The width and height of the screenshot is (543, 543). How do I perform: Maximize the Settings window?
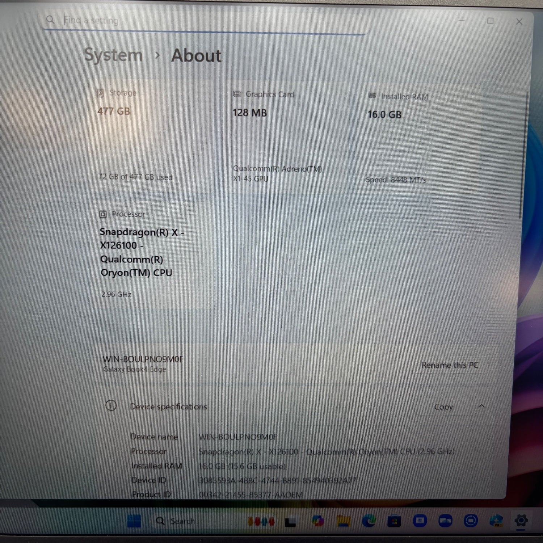(490, 21)
